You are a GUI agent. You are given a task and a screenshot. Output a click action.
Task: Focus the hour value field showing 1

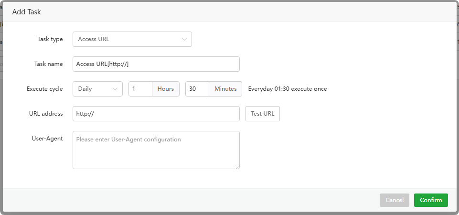click(x=140, y=89)
